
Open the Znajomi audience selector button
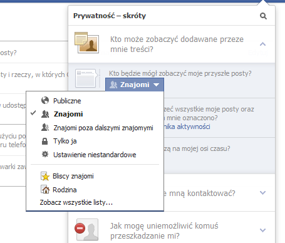(135, 85)
